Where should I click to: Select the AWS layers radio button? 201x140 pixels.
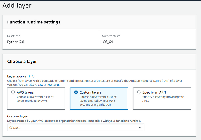[13, 92]
